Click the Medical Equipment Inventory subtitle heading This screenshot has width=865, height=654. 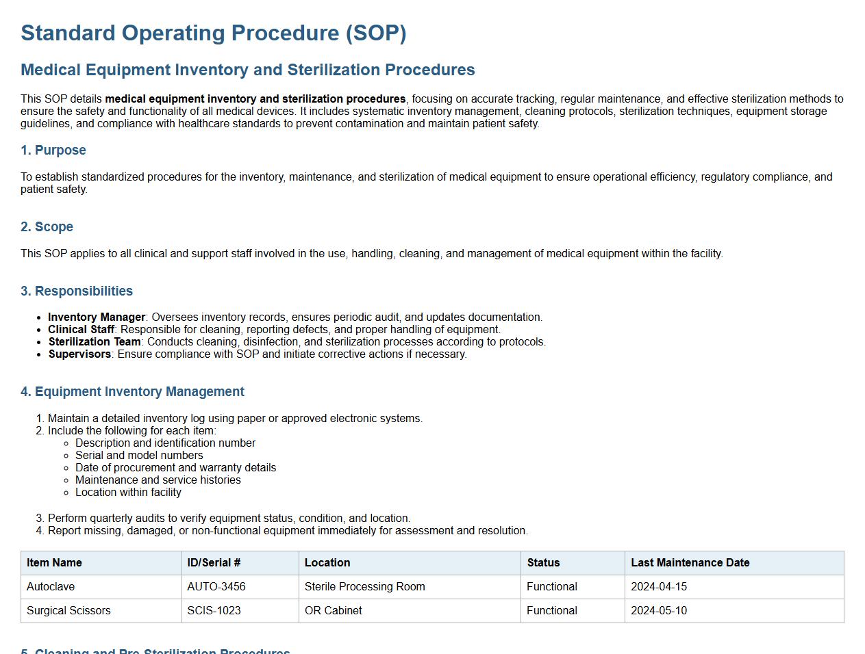tap(247, 70)
